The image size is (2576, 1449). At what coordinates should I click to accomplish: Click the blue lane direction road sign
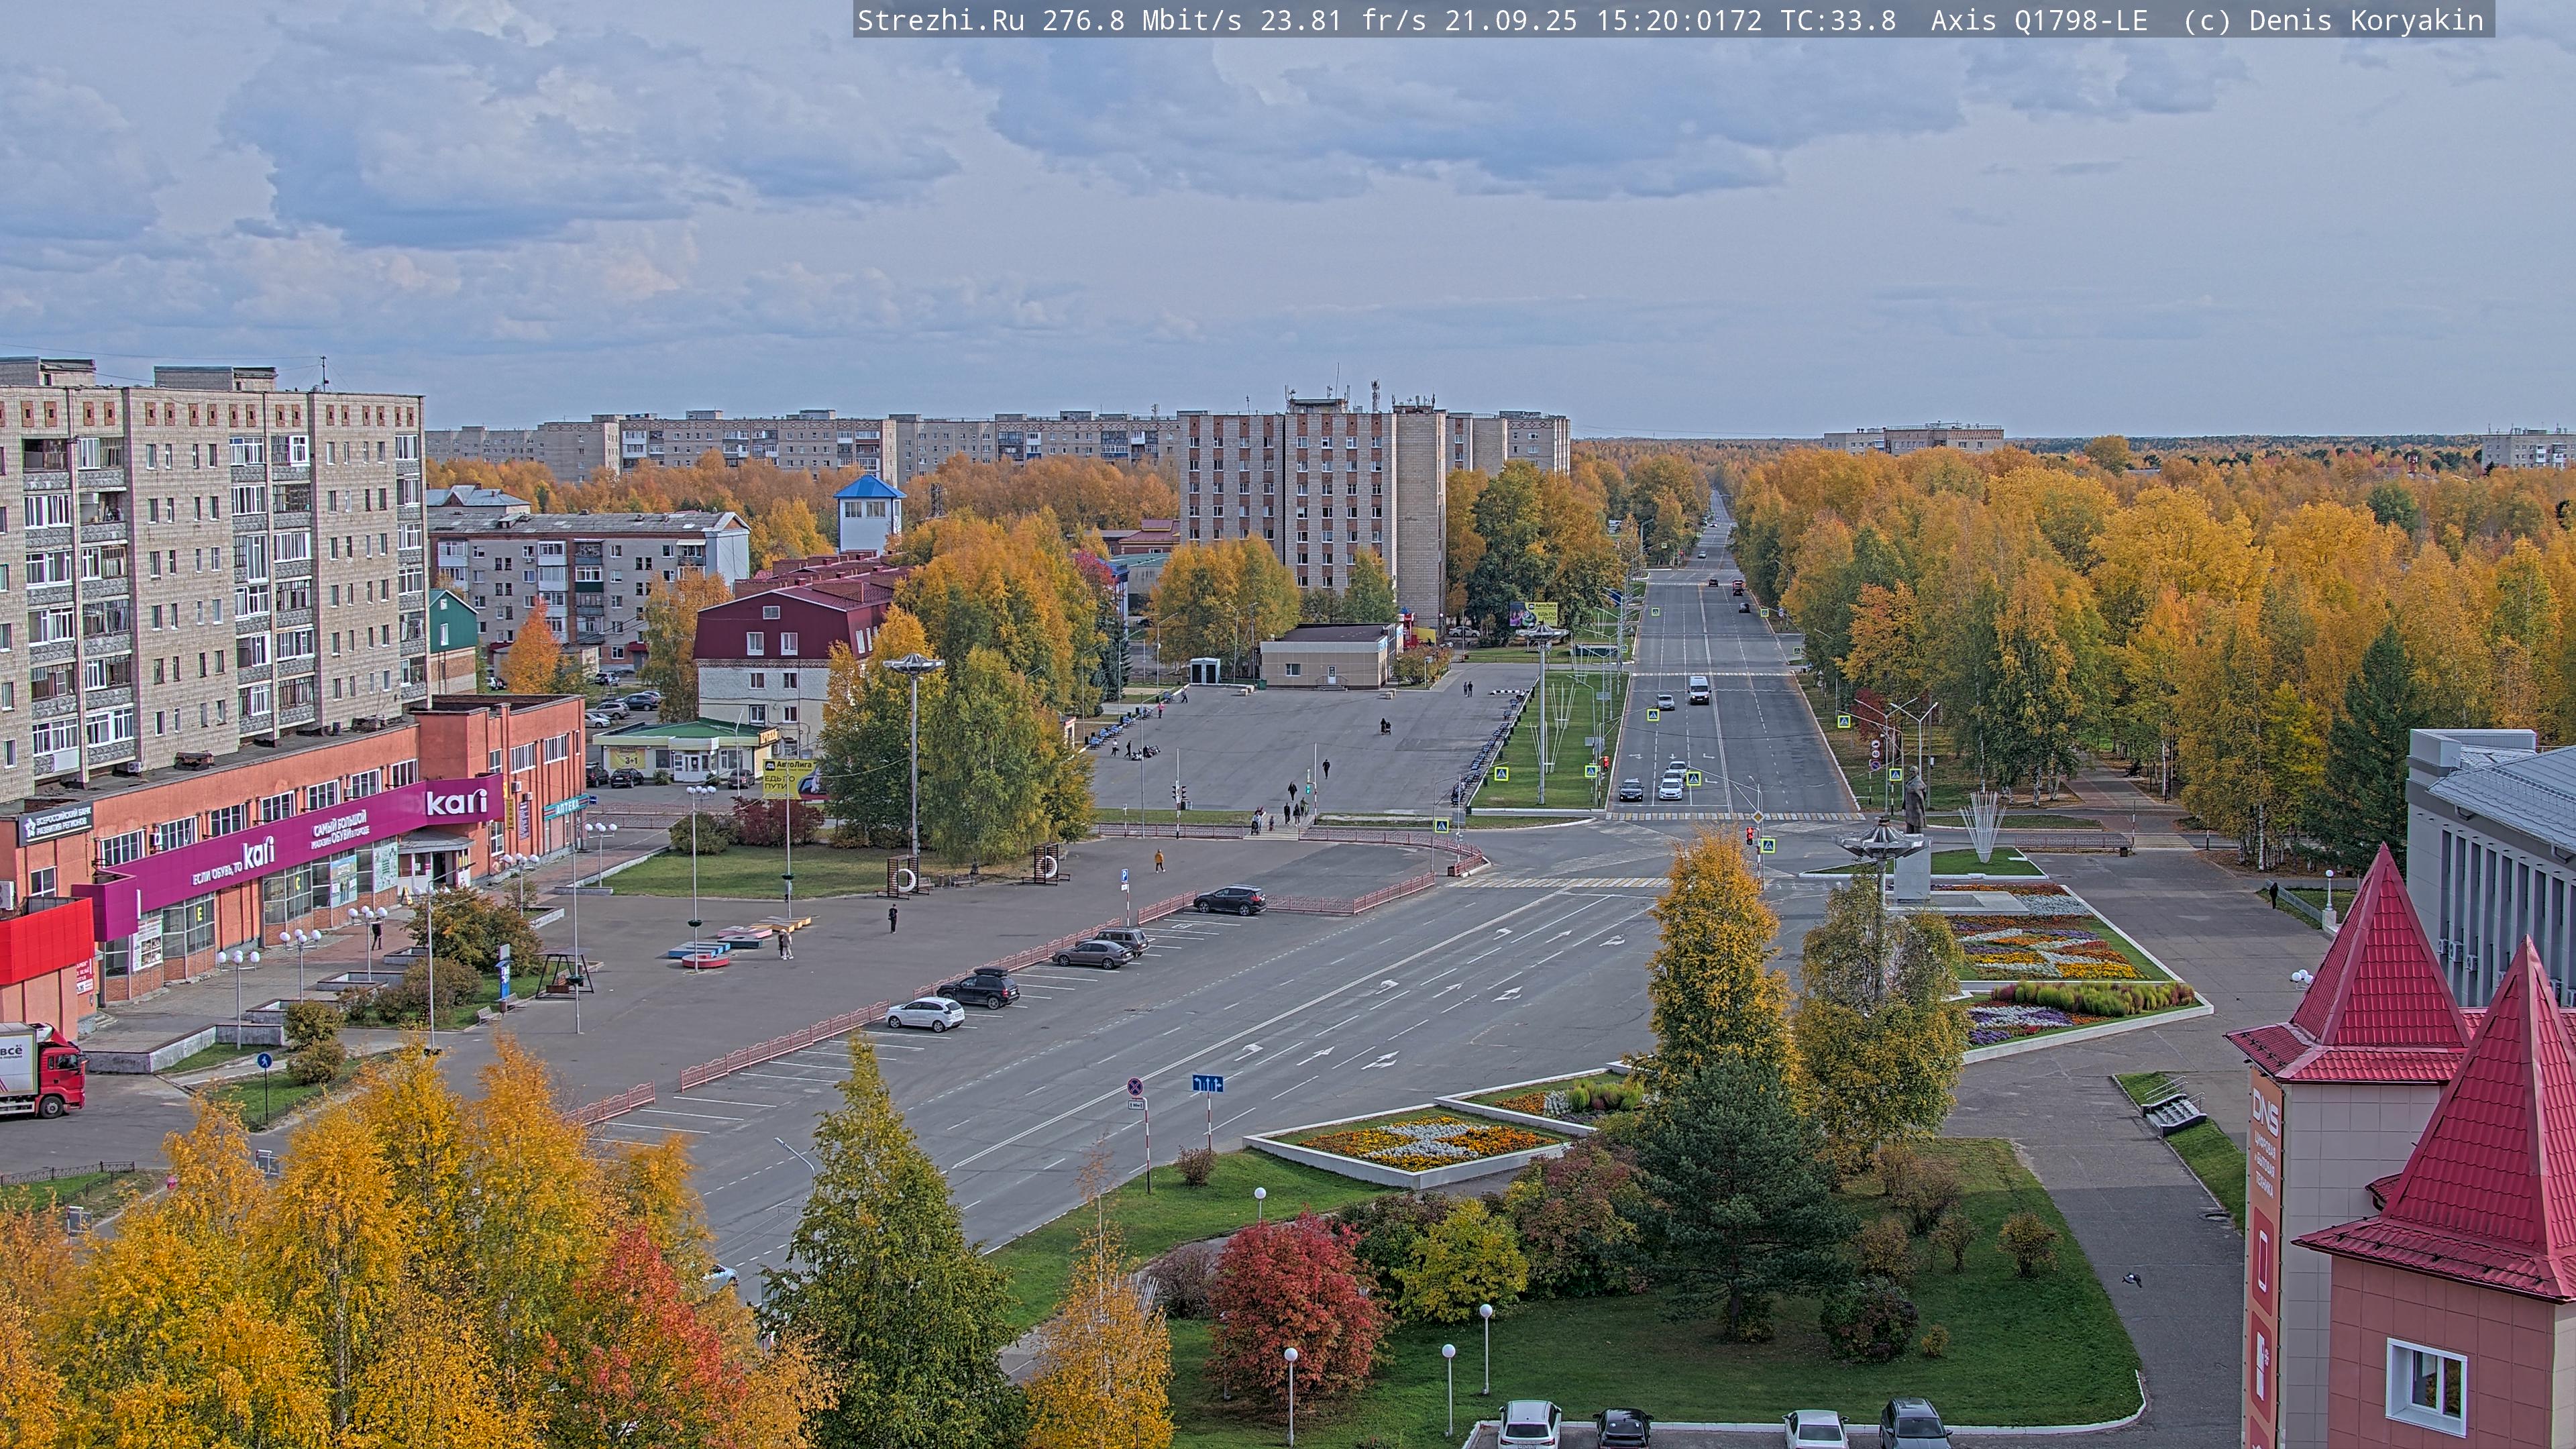coord(1207,1083)
